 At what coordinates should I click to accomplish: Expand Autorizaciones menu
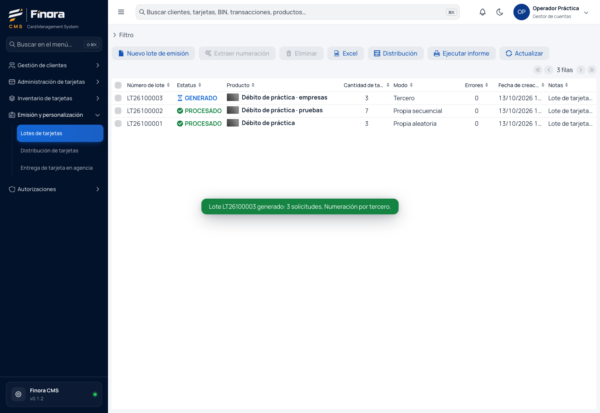coord(54,189)
